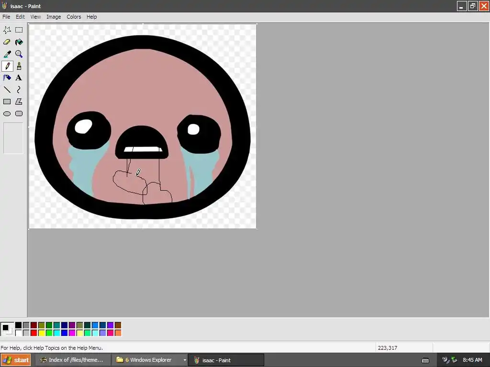Screen dimensions: 490x367
Task: Choose the Brush tool
Action: [19, 66]
